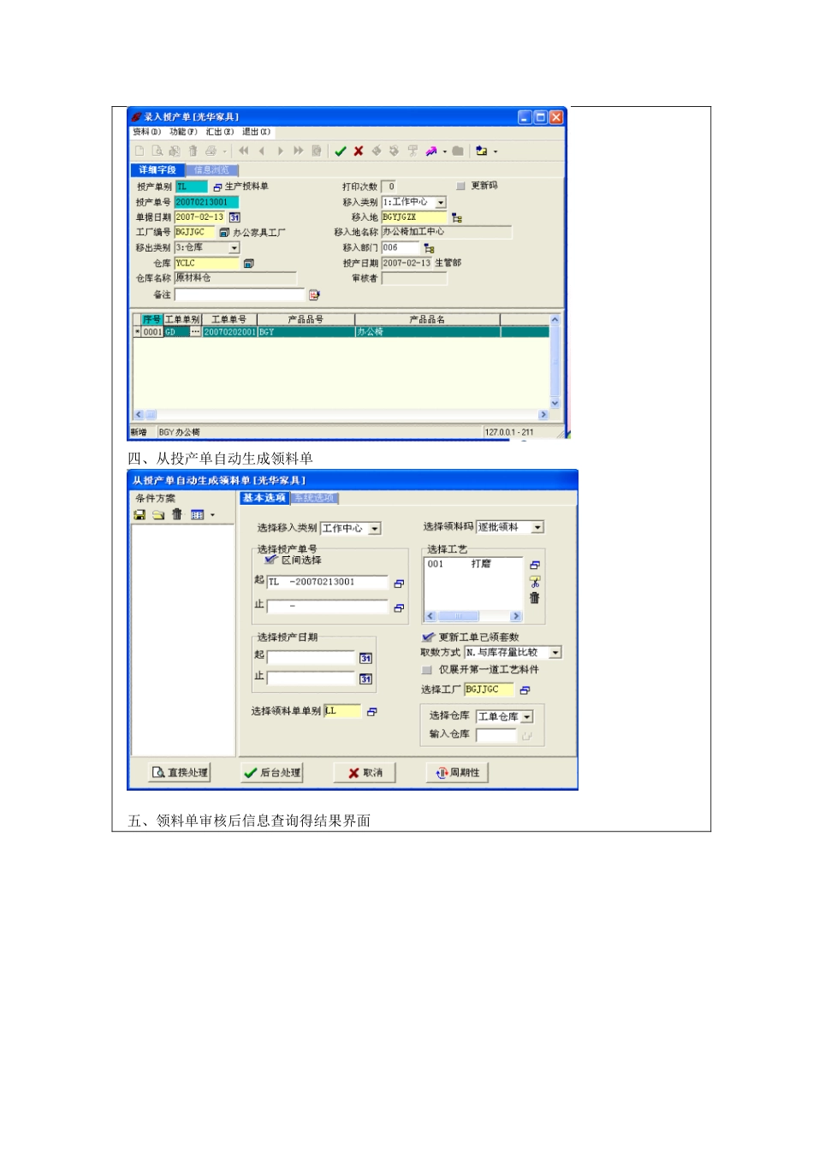The height and width of the screenshot is (1150, 813).
Task: Click the note icon beside the 备注 field
Action: [x=314, y=295]
